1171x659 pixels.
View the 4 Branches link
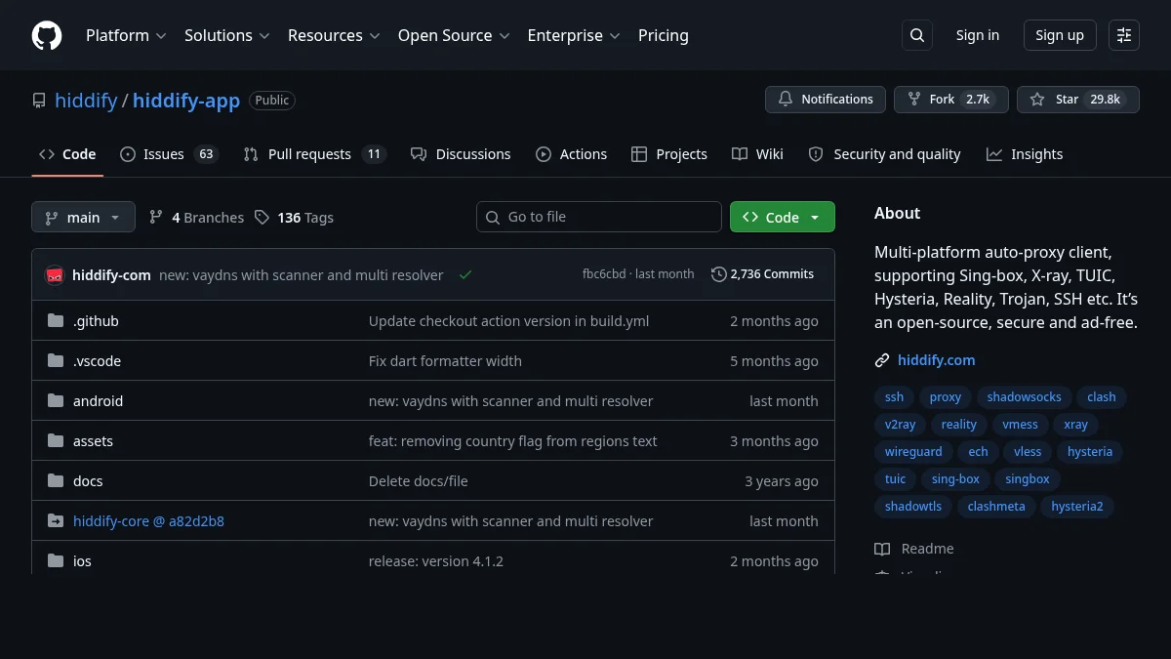[x=196, y=218]
